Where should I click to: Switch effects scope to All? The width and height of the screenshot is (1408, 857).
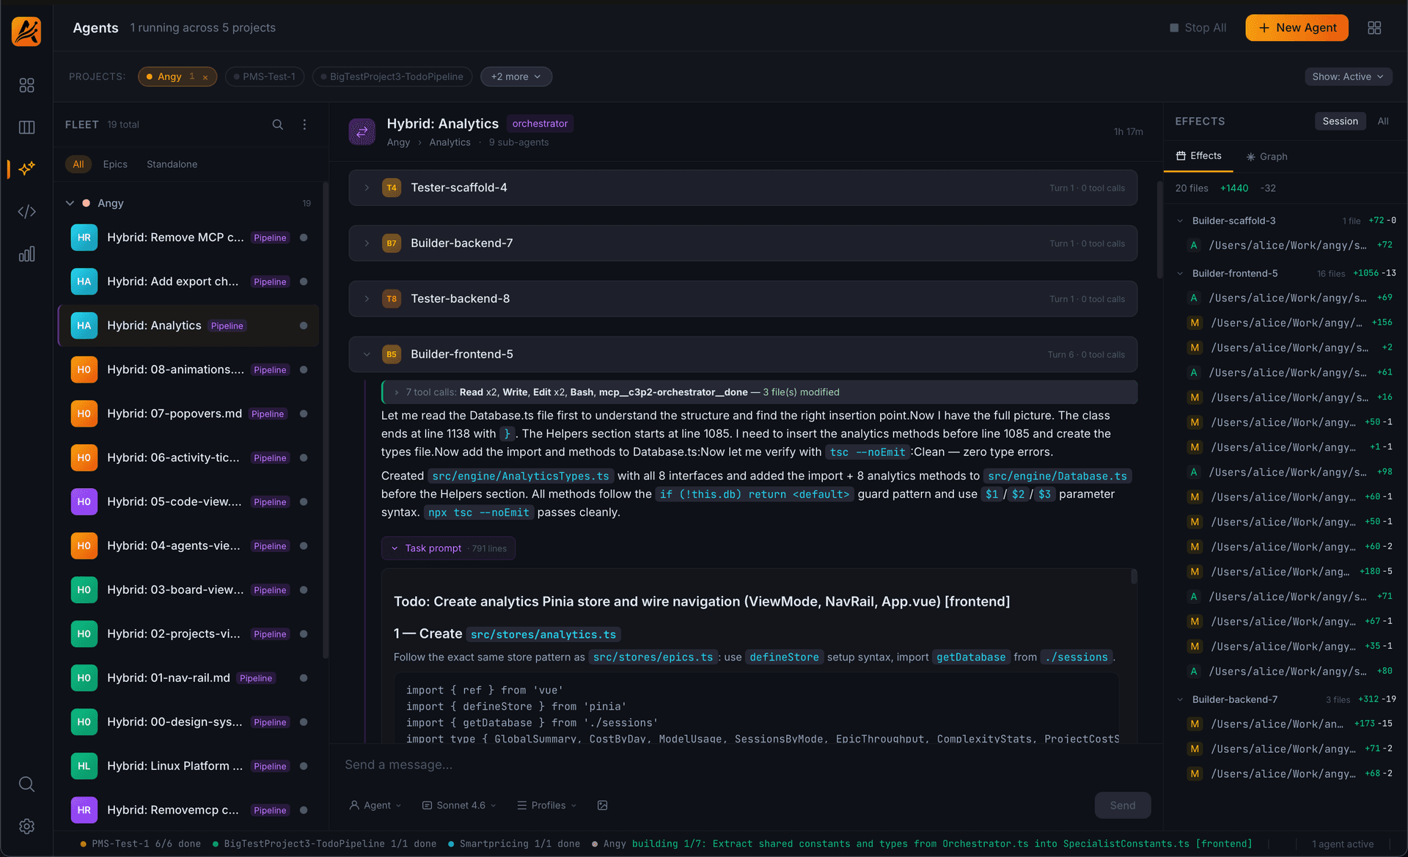1382,121
